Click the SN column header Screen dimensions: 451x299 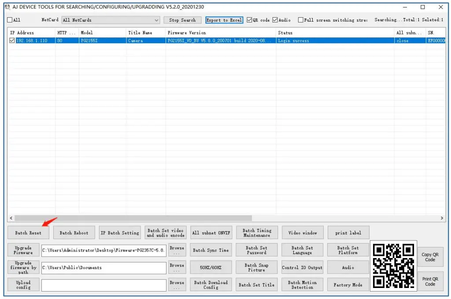pos(436,33)
